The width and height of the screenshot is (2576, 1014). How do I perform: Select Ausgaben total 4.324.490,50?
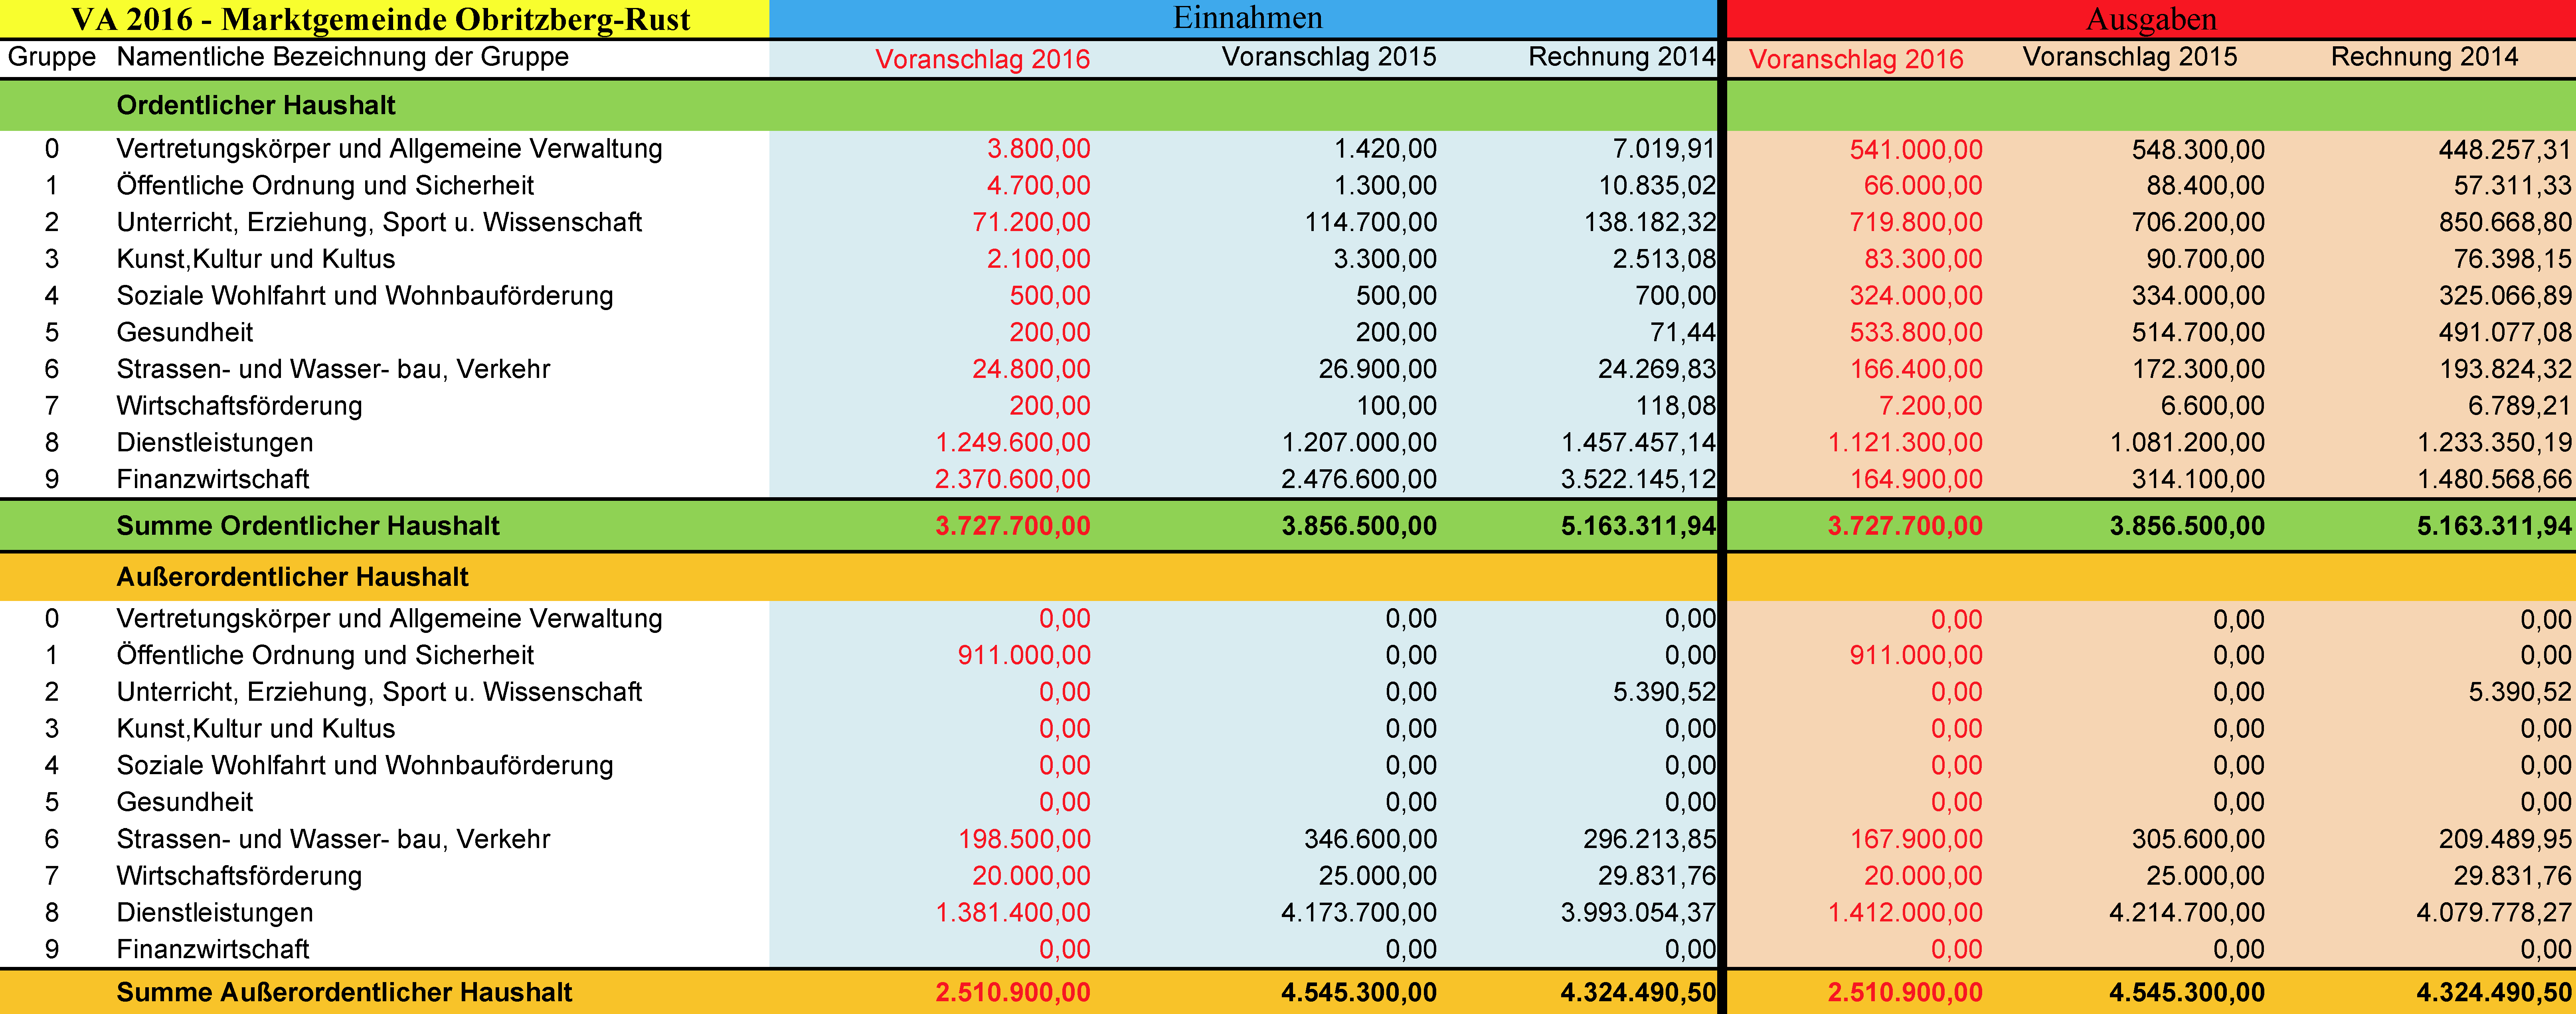pyautogui.click(x=2494, y=992)
